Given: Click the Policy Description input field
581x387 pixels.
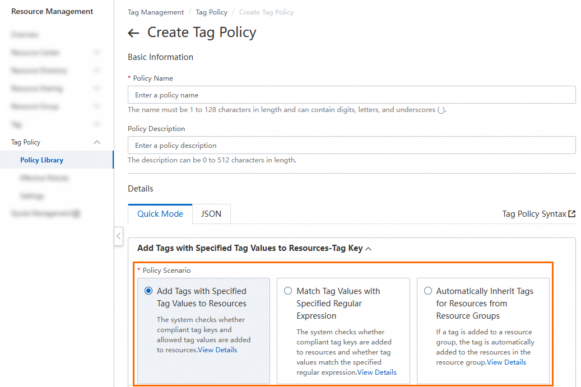Looking at the screenshot, I should [x=351, y=146].
